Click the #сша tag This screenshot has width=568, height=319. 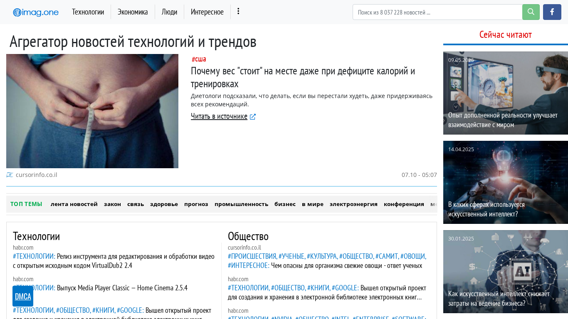tap(199, 59)
